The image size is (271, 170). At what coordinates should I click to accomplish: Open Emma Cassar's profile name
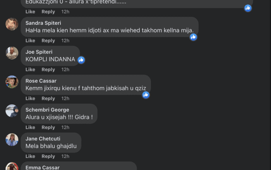coord(43,167)
